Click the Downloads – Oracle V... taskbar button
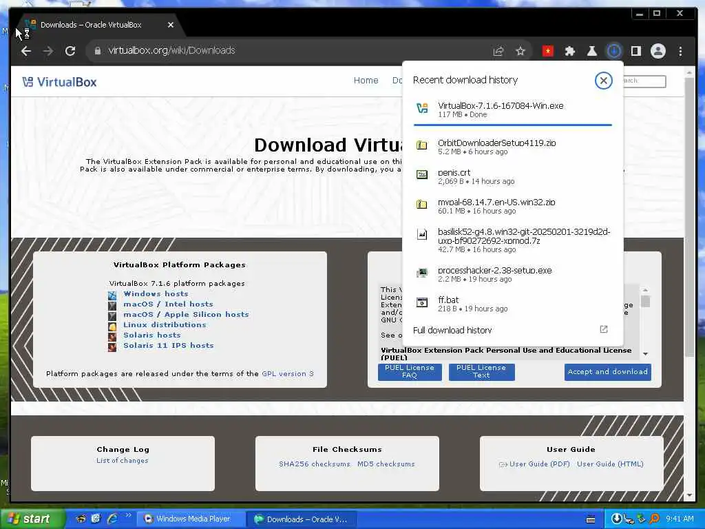The width and height of the screenshot is (705, 529). 302,519
